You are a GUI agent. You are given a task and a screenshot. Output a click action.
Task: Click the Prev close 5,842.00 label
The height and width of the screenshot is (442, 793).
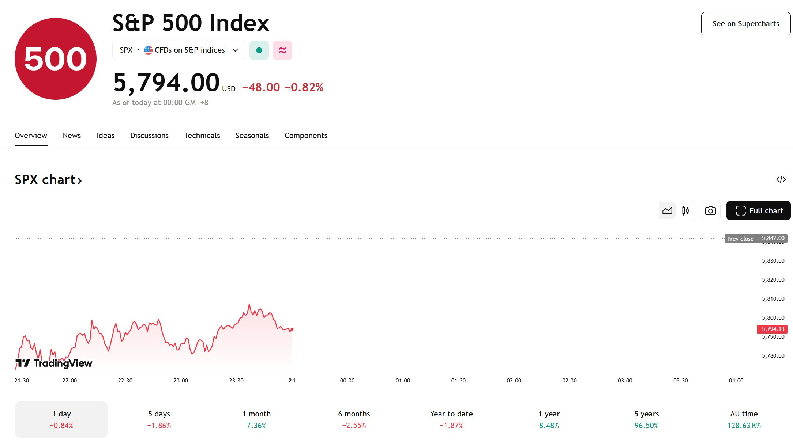756,239
